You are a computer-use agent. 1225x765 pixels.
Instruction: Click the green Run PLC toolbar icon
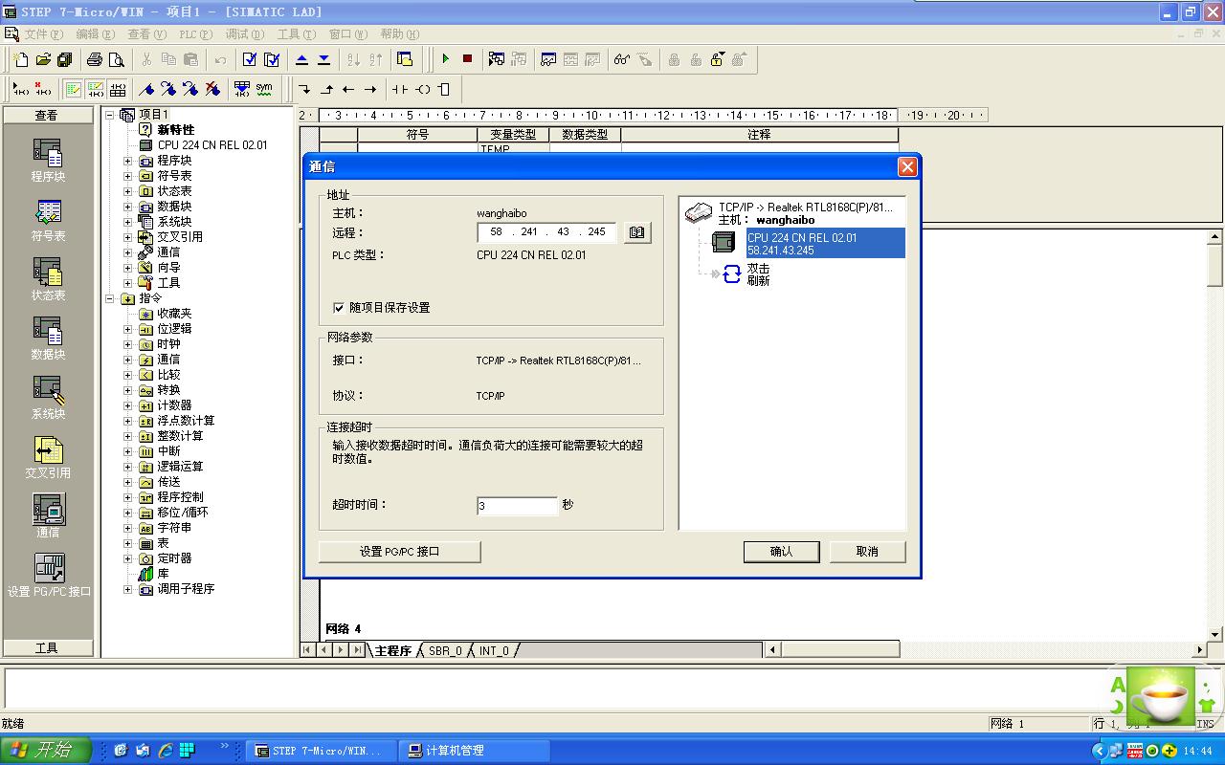445,59
